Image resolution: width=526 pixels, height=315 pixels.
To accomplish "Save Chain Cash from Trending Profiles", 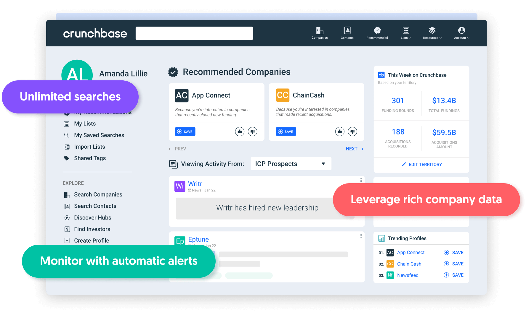I will pyautogui.click(x=453, y=264).
